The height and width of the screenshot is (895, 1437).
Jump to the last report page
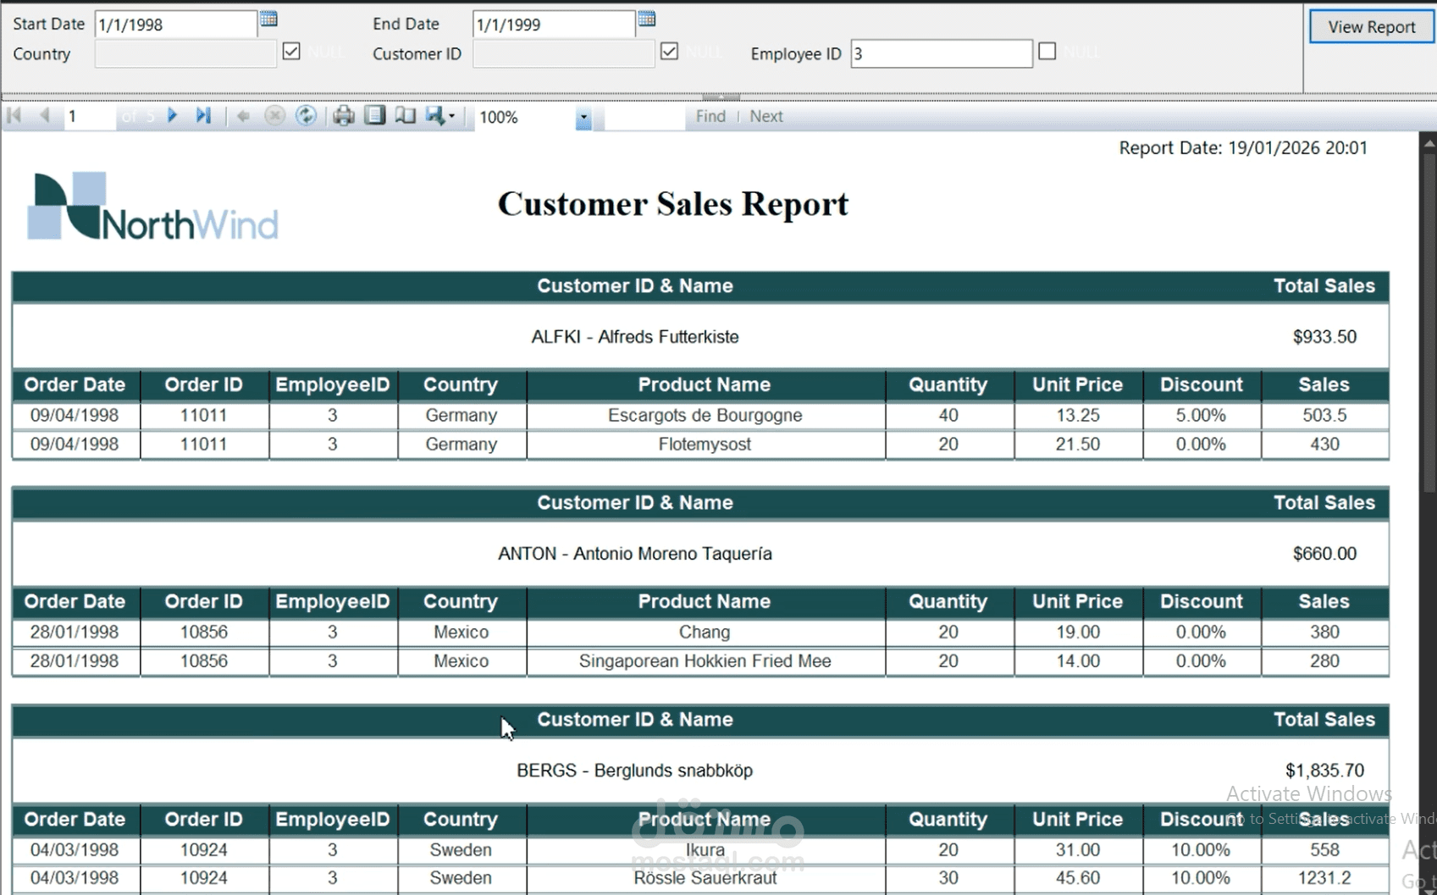point(203,116)
